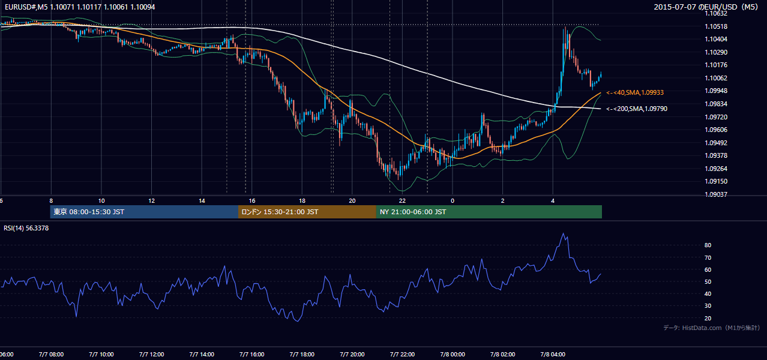Click hour tick 18 under the price chart
The height and width of the screenshot is (360, 767).
point(302,201)
